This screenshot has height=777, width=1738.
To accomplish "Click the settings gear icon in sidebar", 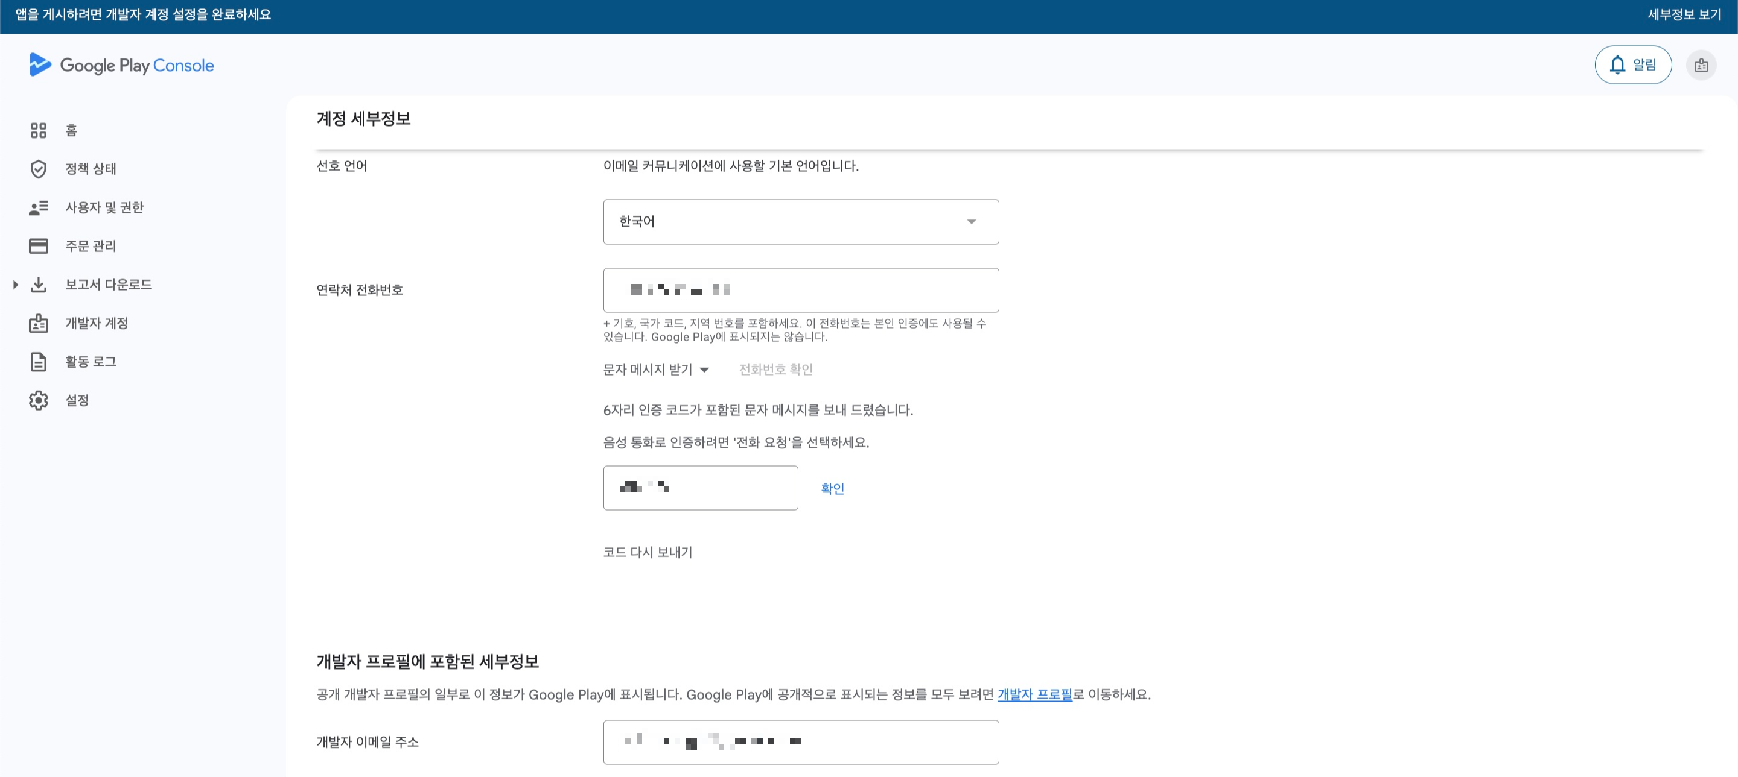I will coord(39,400).
